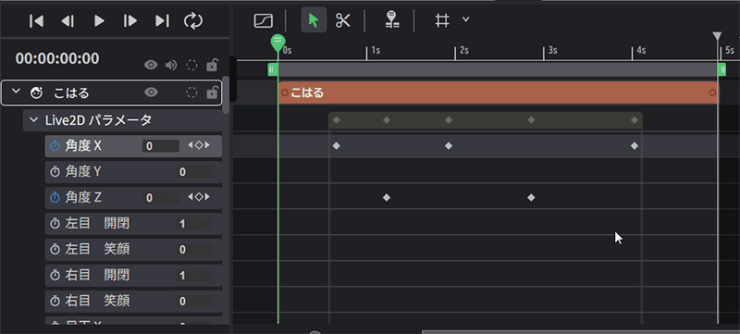This screenshot has width=740, height=334.
Task: Play the animation
Action: click(99, 20)
